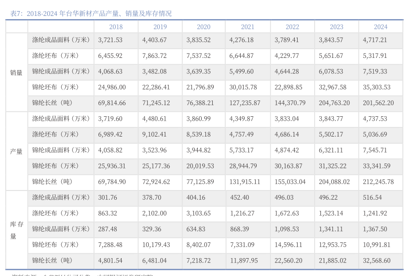Image resolution: width=412 pixels, height=276 pixels.
Task: Select the 2021 column header
Action: 247,27
